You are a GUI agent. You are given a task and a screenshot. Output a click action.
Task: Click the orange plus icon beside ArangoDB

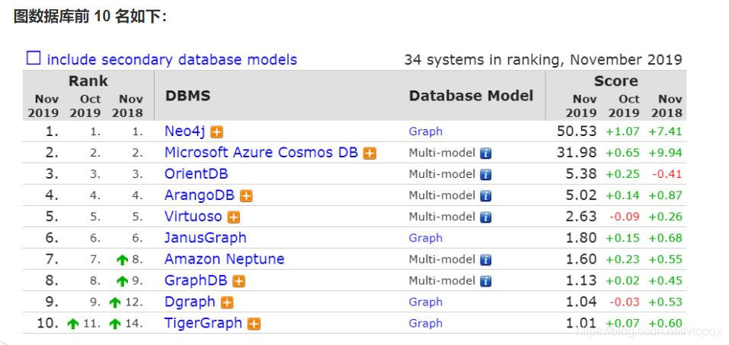(246, 196)
